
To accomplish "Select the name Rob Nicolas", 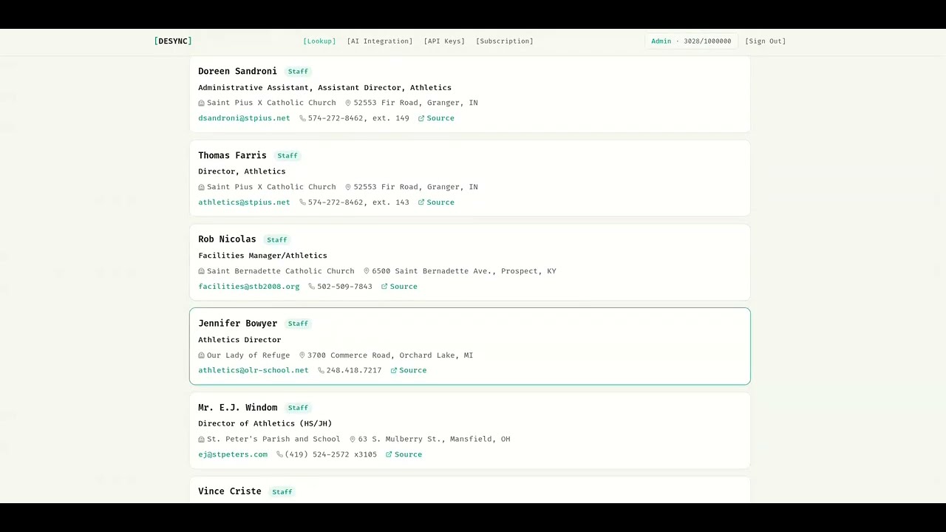I will coord(227,239).
